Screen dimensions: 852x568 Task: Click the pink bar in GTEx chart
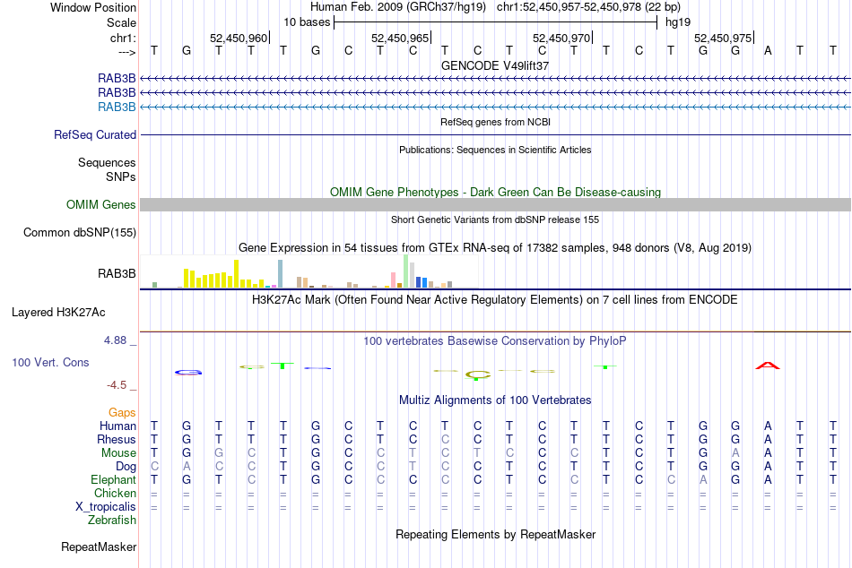[393, 280]
